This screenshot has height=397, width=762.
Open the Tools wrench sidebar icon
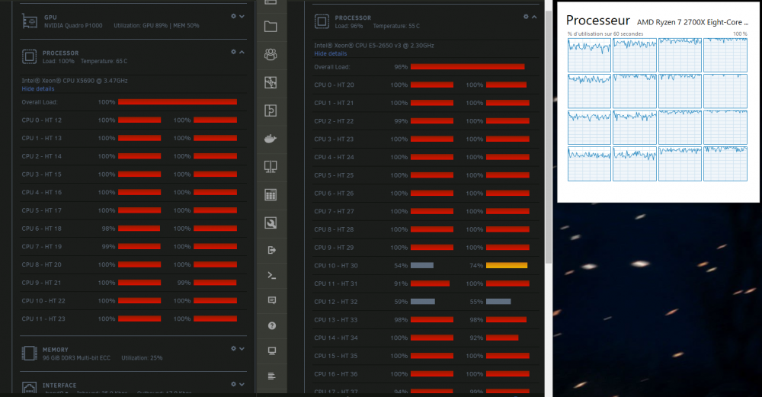tap(271, 223)
